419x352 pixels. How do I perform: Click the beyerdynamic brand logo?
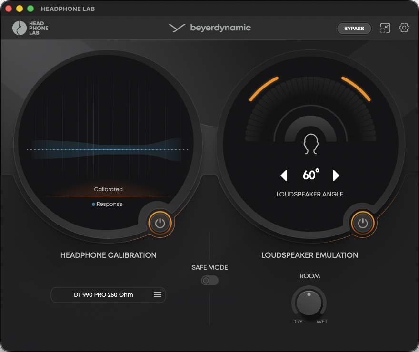tap(210, 28)
